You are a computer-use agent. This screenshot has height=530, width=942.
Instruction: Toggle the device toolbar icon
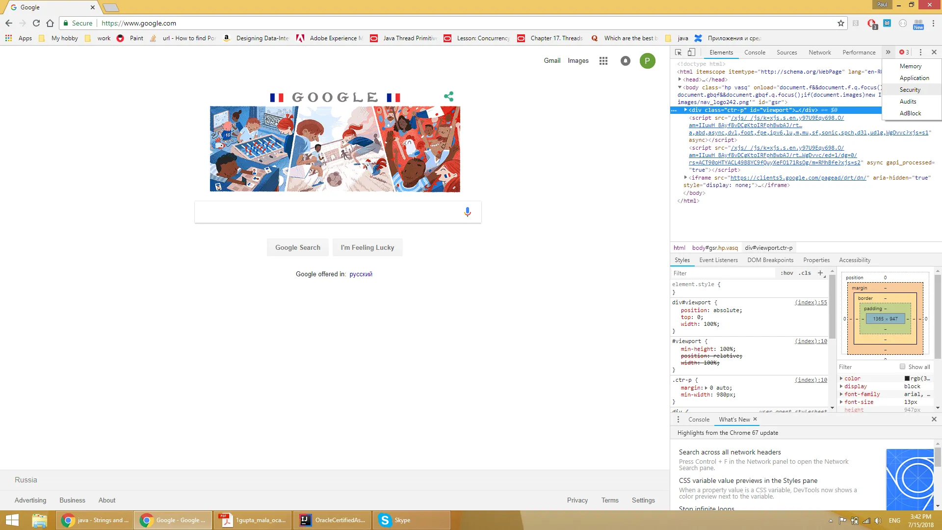[691, 52]
